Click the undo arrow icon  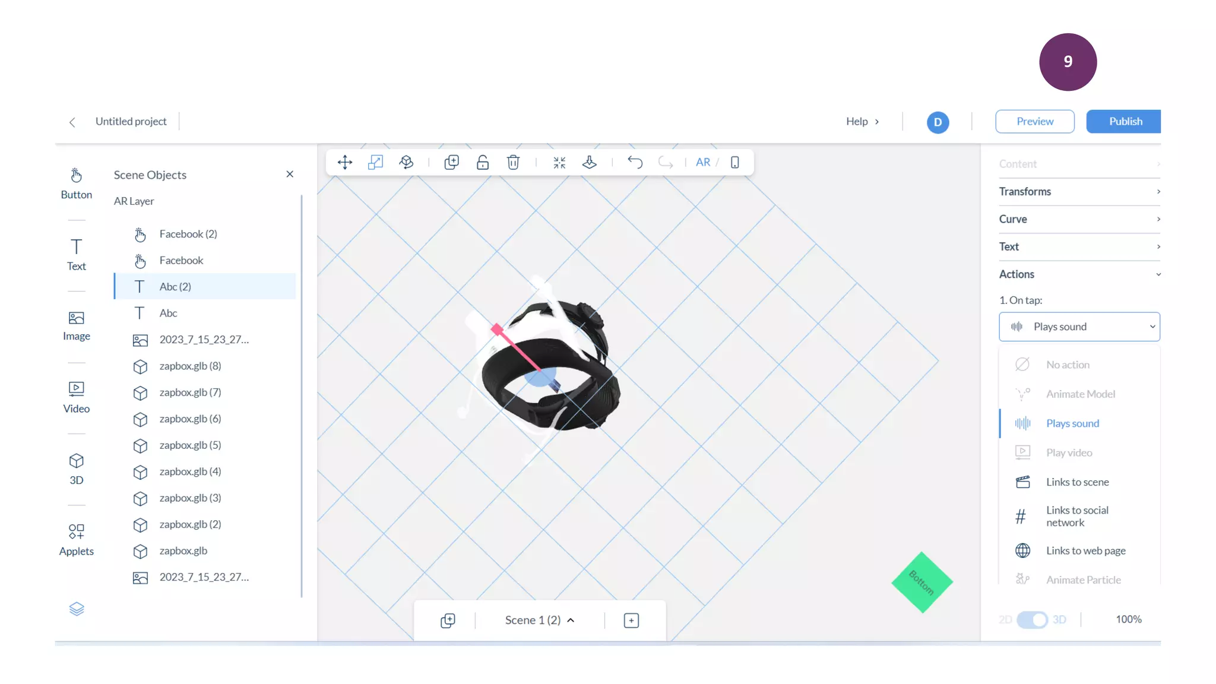tap(635, 162)
